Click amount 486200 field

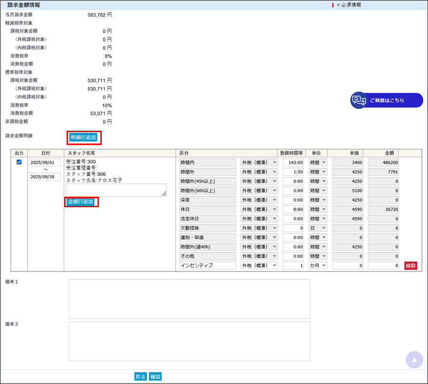point(383,163)
